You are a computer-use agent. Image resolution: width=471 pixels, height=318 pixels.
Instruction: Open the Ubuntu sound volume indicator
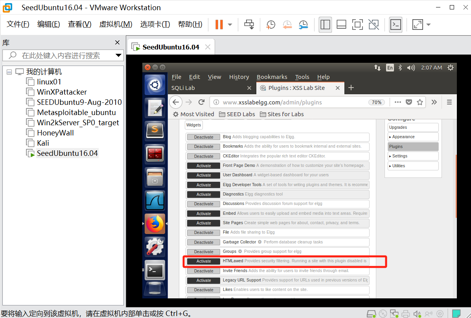[410, 68]
